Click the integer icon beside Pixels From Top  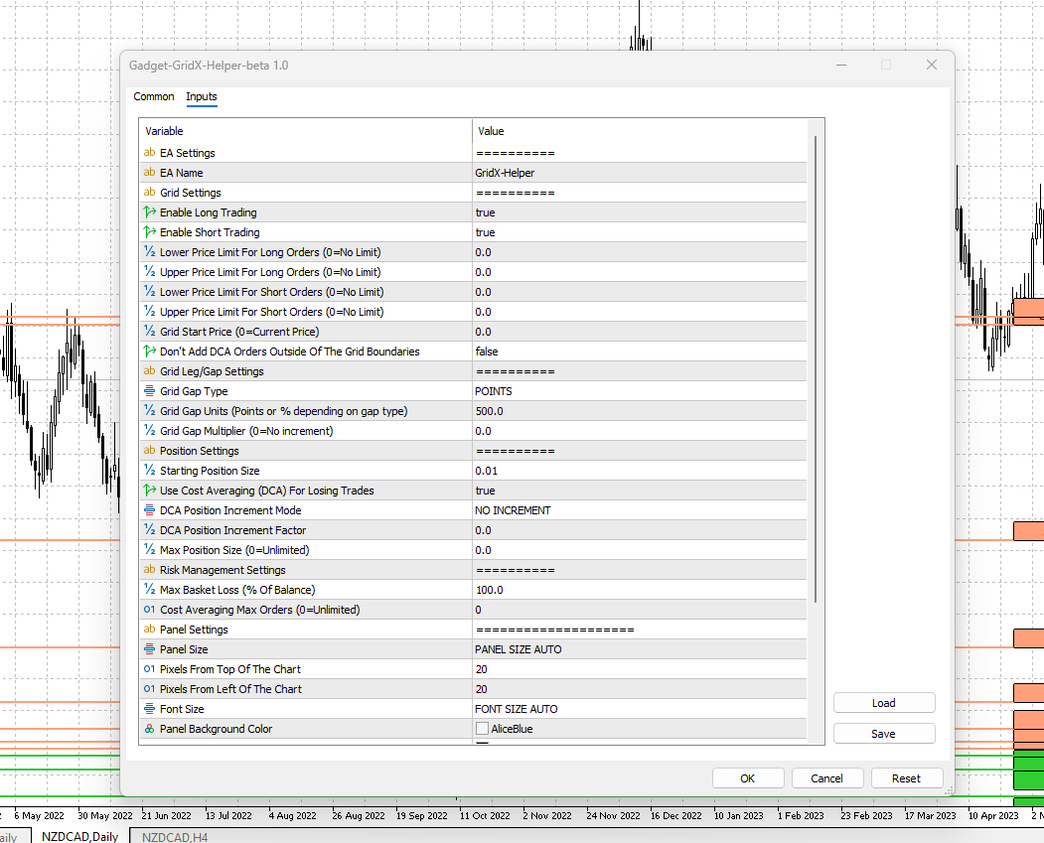point(149,669)
